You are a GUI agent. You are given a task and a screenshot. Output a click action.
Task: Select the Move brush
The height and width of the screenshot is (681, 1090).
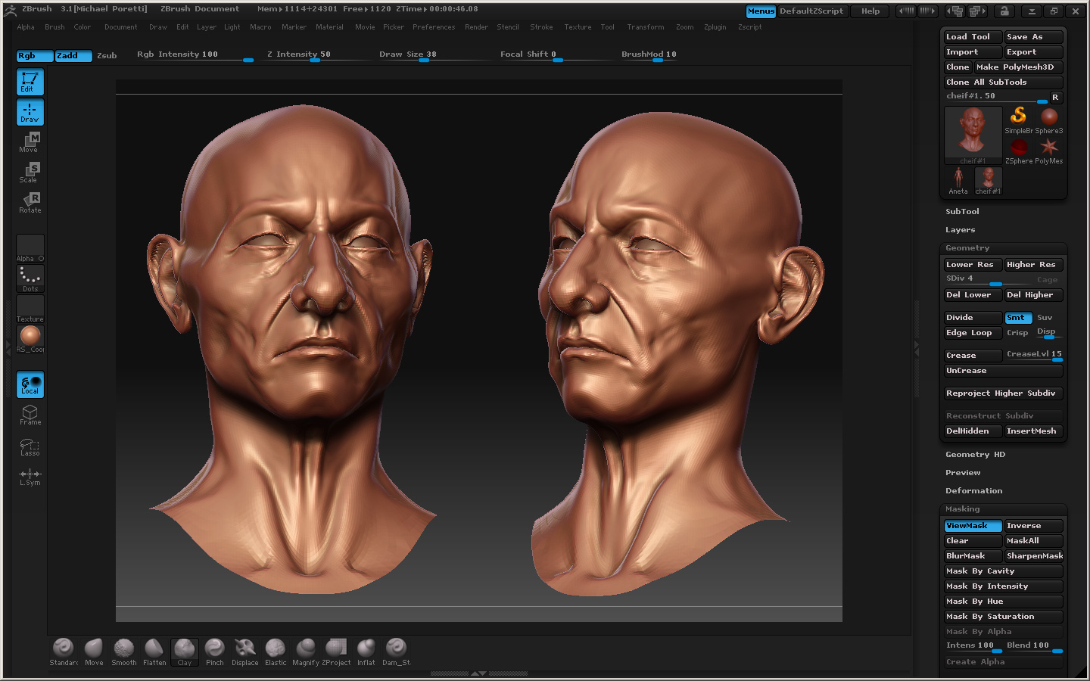pyautogui.click(x=94, y=652)
